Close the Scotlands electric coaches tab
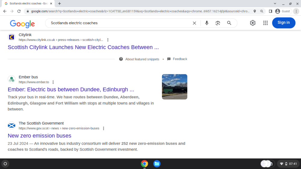Screen dimensions: 301x169 tap(51, 3)
